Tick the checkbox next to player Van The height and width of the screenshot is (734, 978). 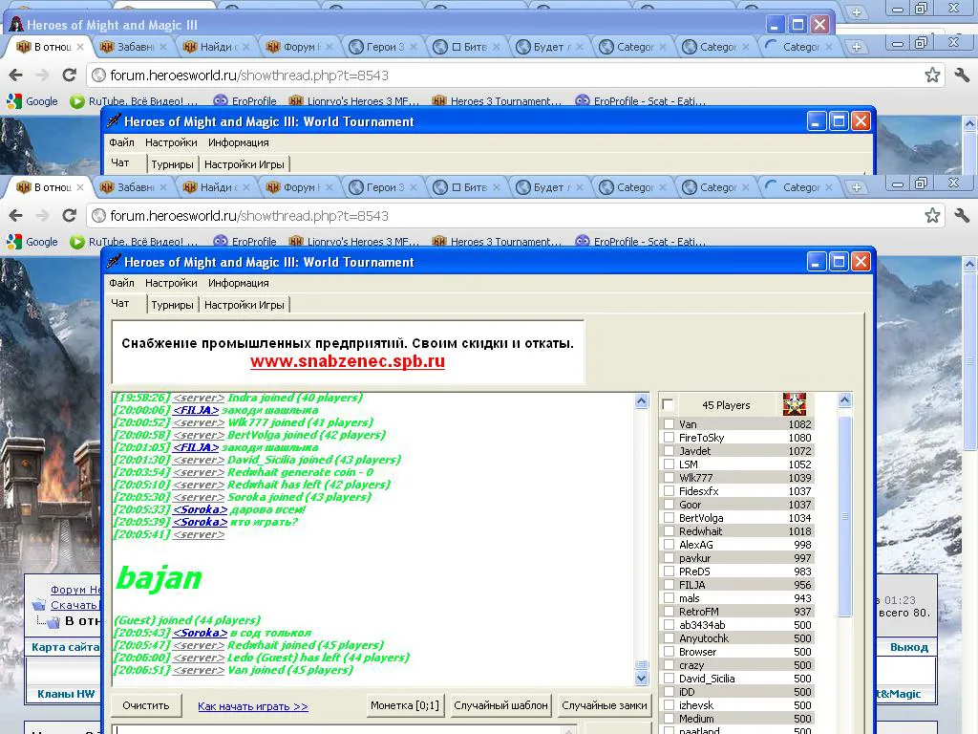(669, 423)
